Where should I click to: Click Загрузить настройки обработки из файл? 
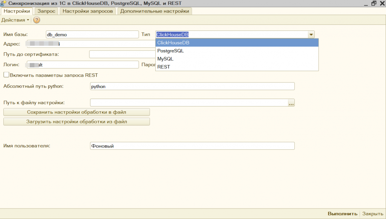77,122
